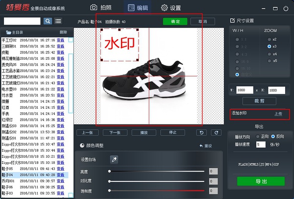Click 查看 link for 电水壶03
The width and height of the screenshot is (294, 199).
[x=61, y=89]
